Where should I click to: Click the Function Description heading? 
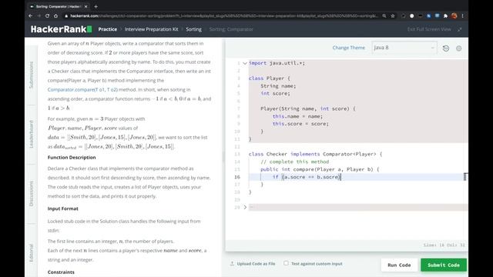[x=72, y=157]
